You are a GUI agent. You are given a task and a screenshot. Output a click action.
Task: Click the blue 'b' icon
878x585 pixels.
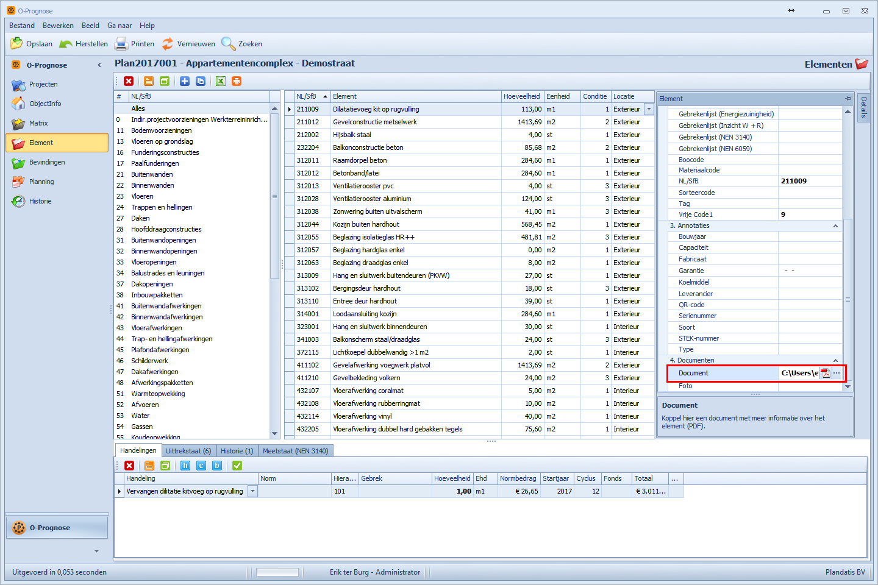pos(217,466)
